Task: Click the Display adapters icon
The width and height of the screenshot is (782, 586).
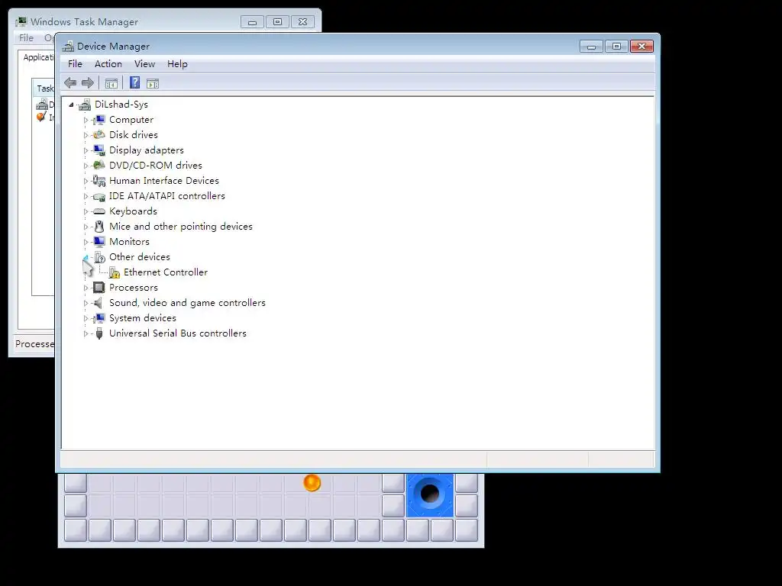Action: 99,150
